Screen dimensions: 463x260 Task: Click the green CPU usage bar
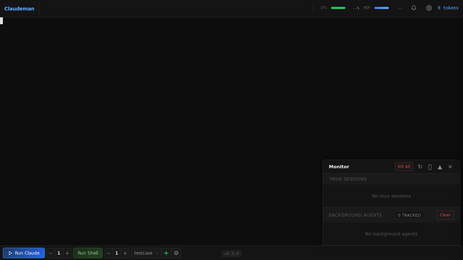[x=338, y=8]
